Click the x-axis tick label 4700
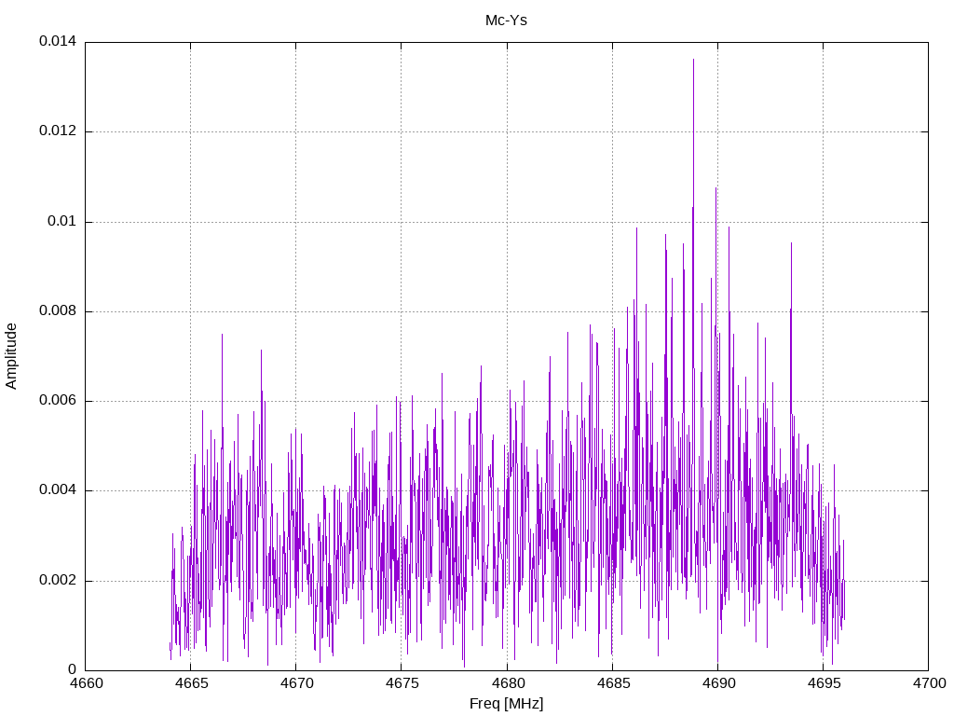This screenshot has height=716, width=954. coord(929,683)
